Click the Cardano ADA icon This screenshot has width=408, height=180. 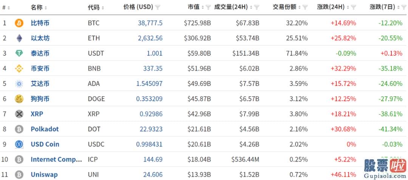tap(19, 84)
